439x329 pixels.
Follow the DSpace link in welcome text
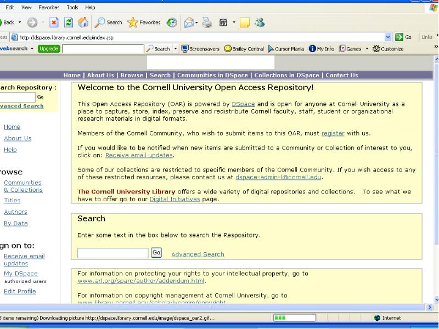pyautogui.click(x=243, y=104)
